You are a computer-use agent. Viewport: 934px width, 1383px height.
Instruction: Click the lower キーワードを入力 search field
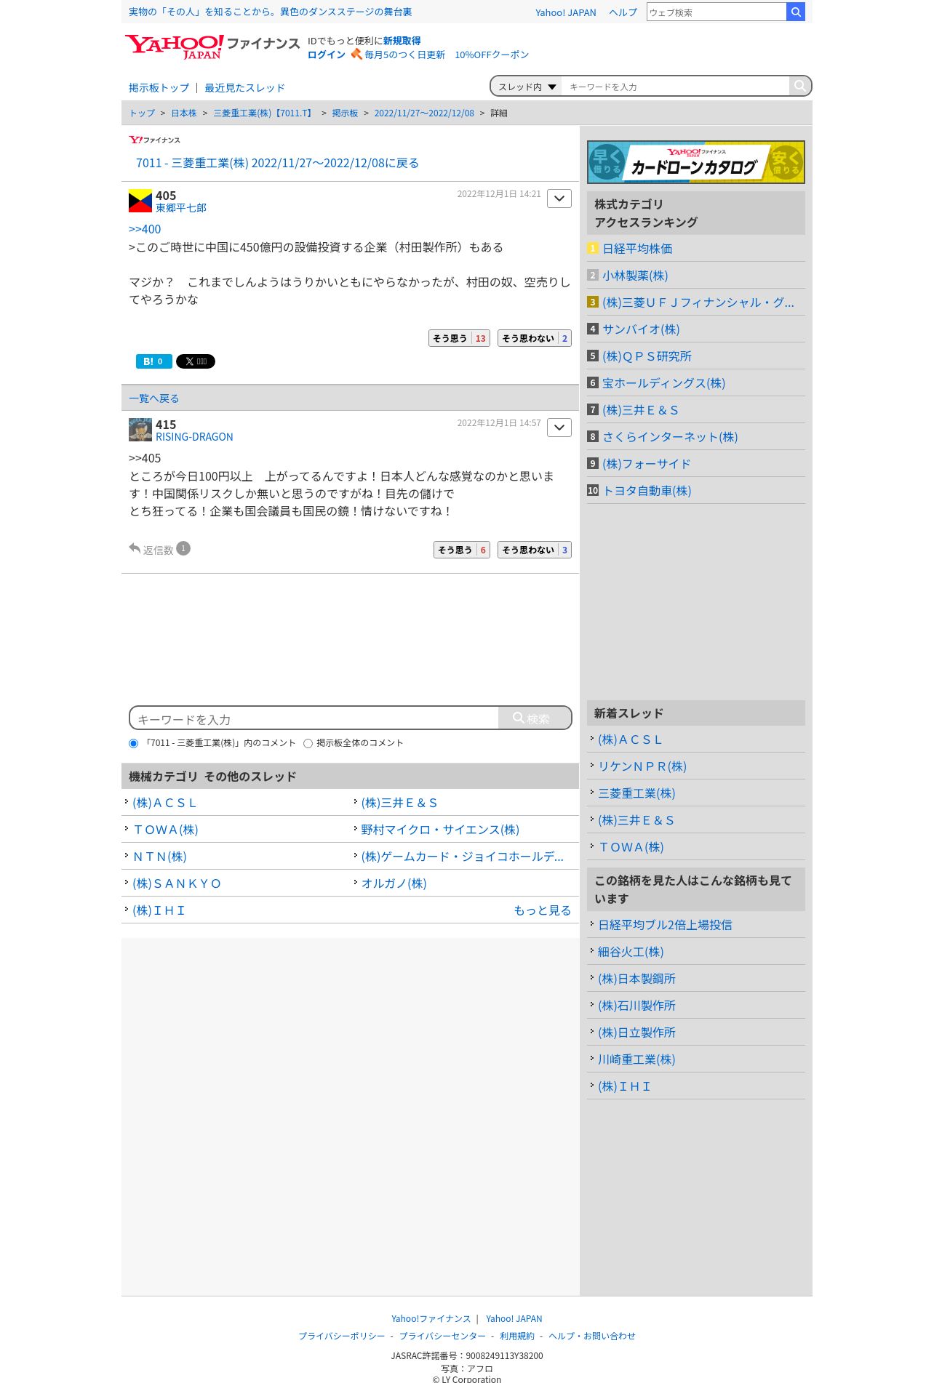(314, 718)
